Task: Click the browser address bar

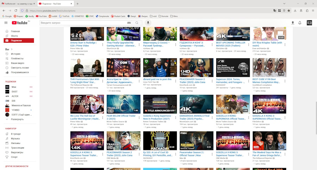Action: 150,11
